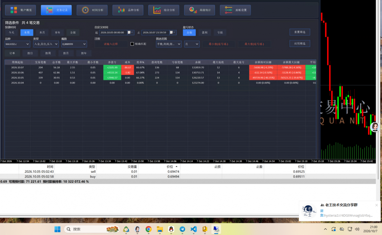Open Google Chrome from the taskbar
Screen dimensions: 382x235
[148, 229]
